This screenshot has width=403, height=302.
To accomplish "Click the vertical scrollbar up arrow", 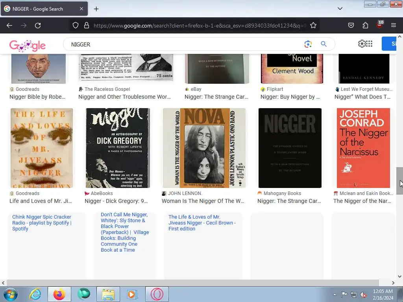I will [400, 37].
